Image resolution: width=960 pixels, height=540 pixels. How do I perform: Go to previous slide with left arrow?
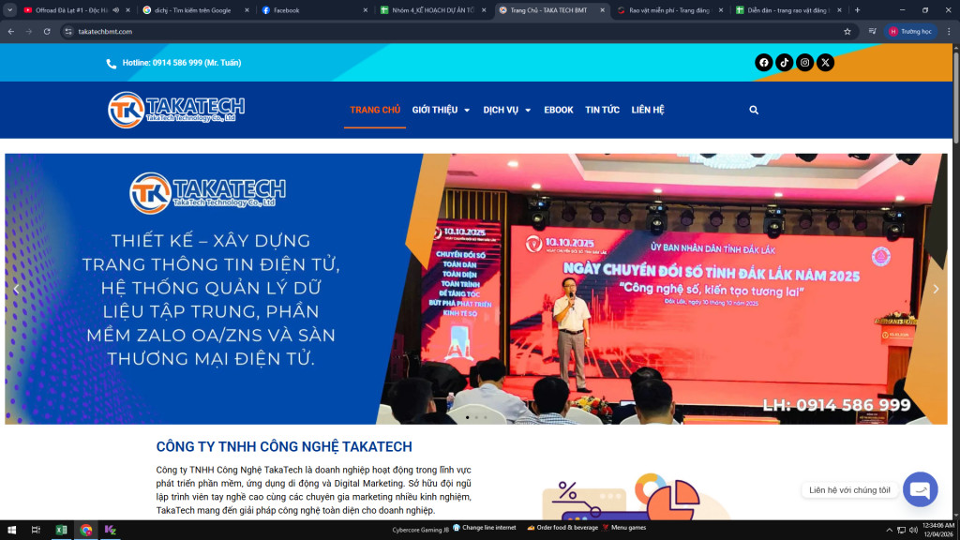16,289
